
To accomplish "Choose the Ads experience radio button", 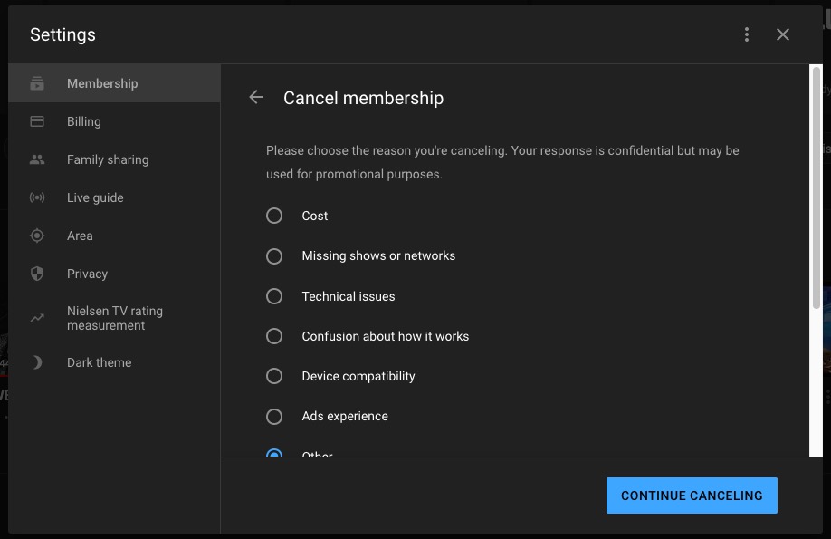I will pos(274,416).
